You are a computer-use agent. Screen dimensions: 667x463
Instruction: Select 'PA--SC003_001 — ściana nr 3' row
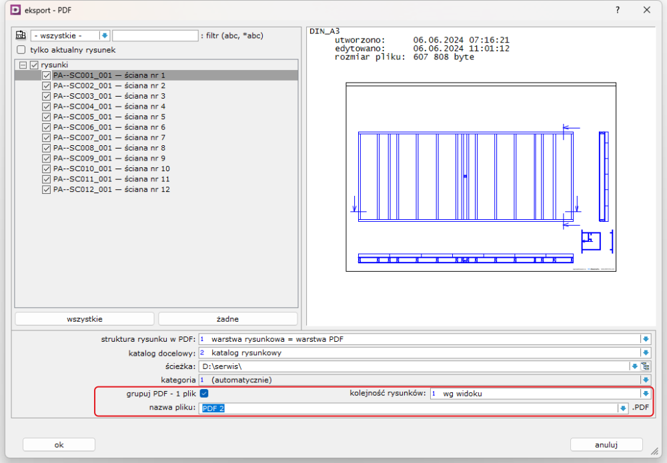pyautogui.click(x=157, y=96)
